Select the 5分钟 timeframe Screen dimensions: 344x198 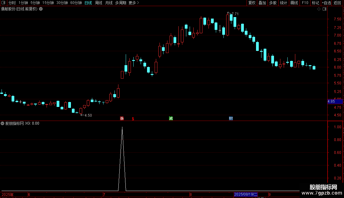click(x=35, y=3)
